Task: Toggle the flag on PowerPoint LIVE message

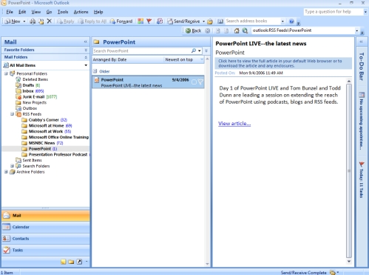Action: [x=200, y=82]
